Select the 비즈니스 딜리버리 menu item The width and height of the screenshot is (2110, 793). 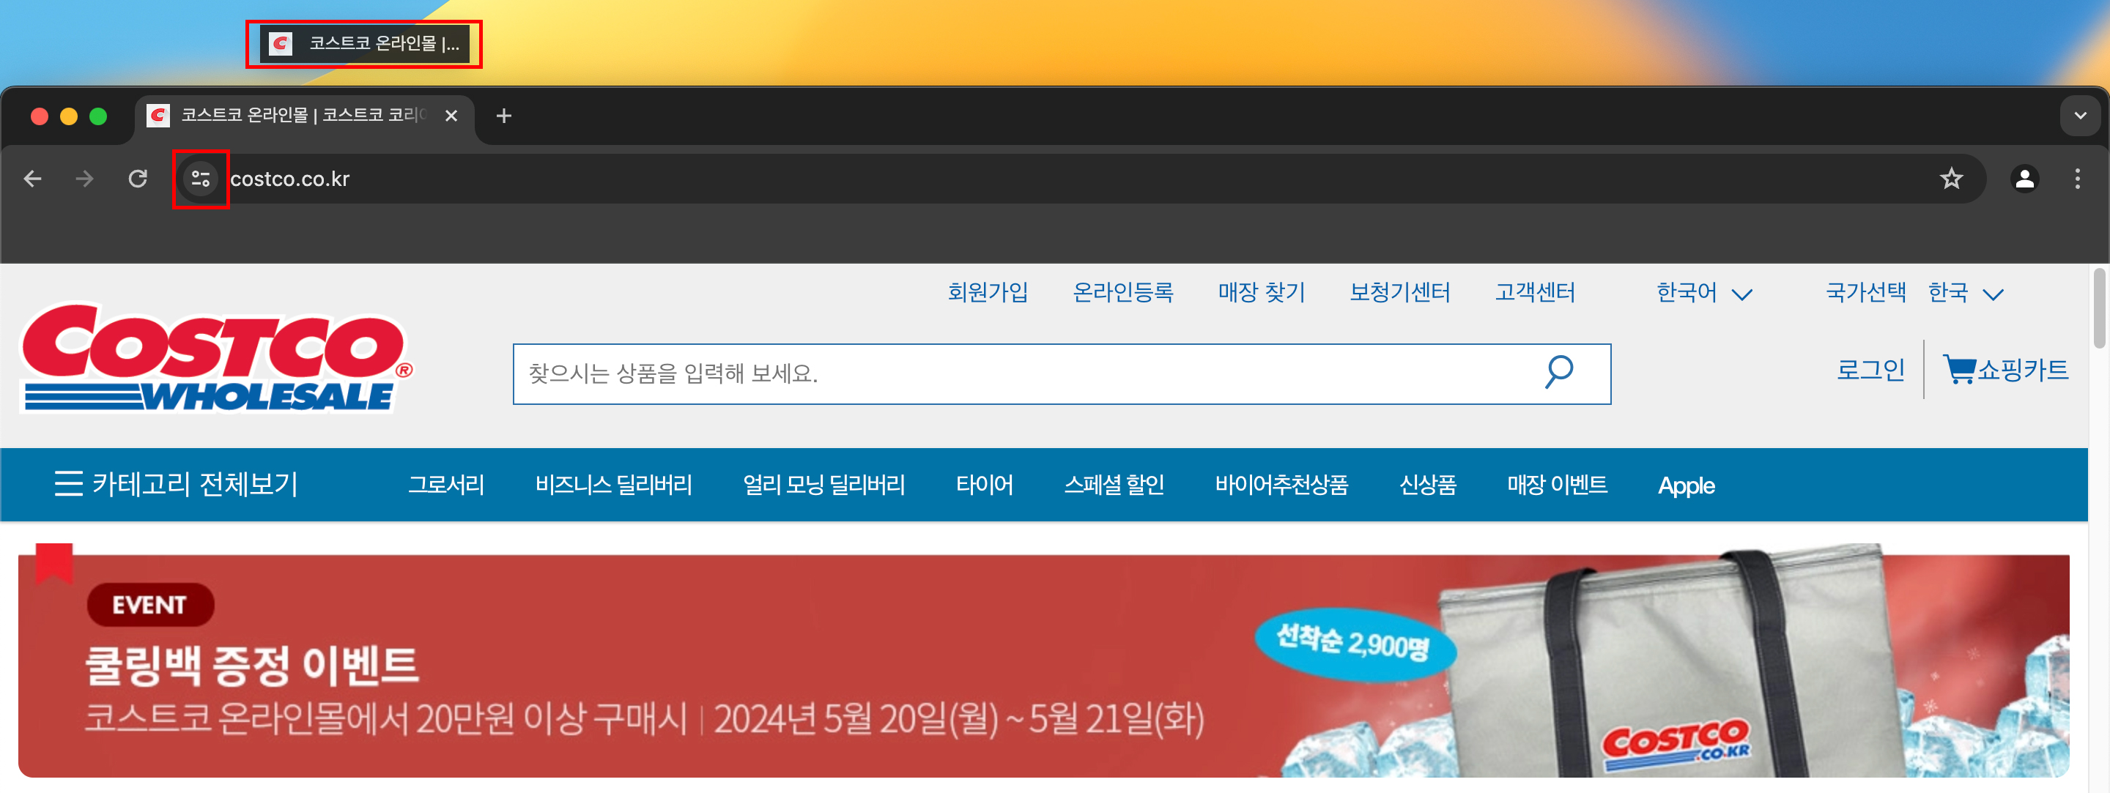[613, 485]
